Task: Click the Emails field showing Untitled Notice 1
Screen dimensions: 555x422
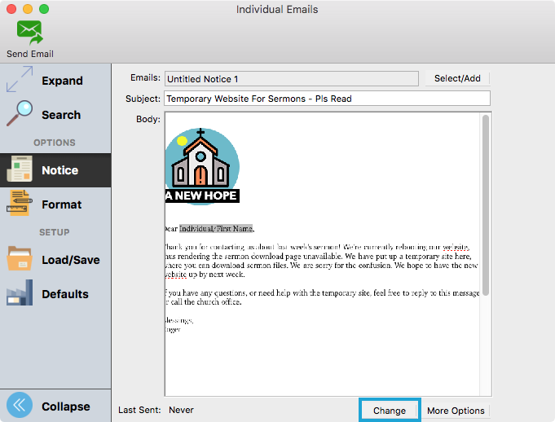Action: coord(292,79)
